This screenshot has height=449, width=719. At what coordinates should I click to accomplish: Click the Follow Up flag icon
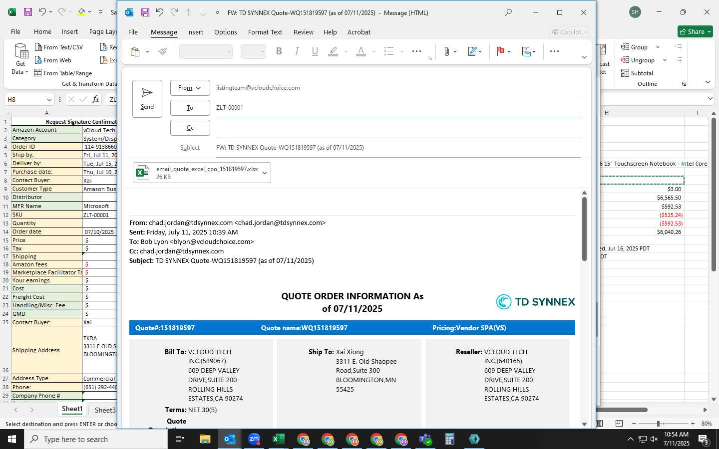click(500, 51)
